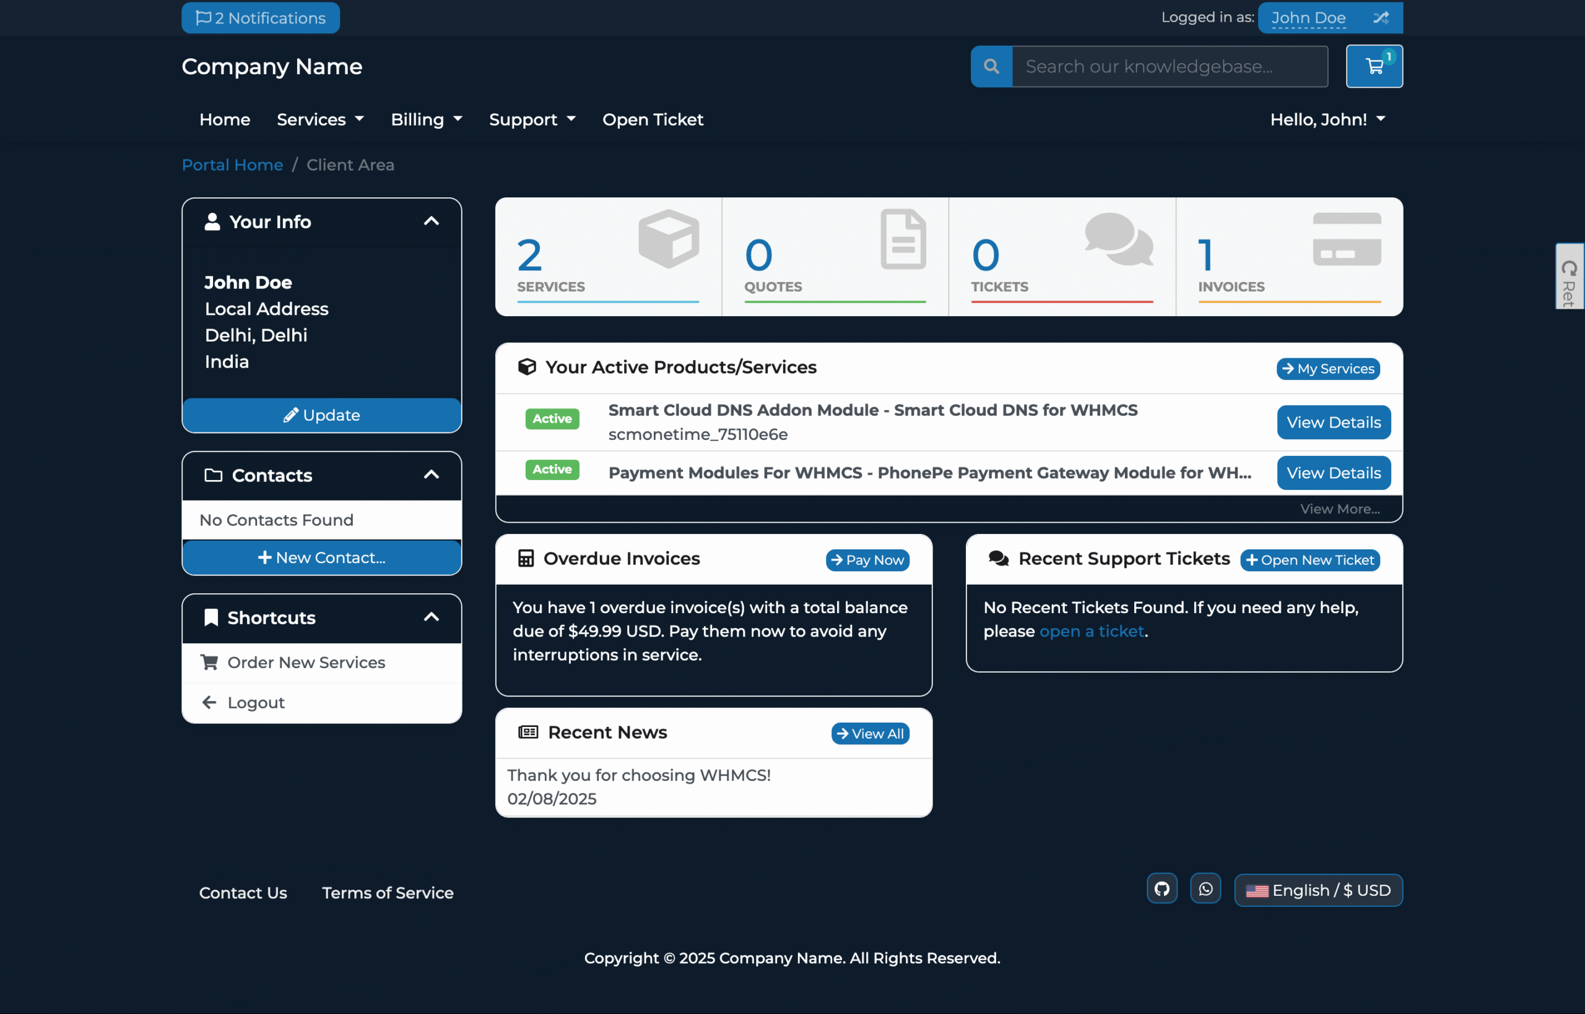Collapse the Contacts panel chevron
Viewport: 1585px width, 1014px height.
pyautogui.click(x=431, y=475)
